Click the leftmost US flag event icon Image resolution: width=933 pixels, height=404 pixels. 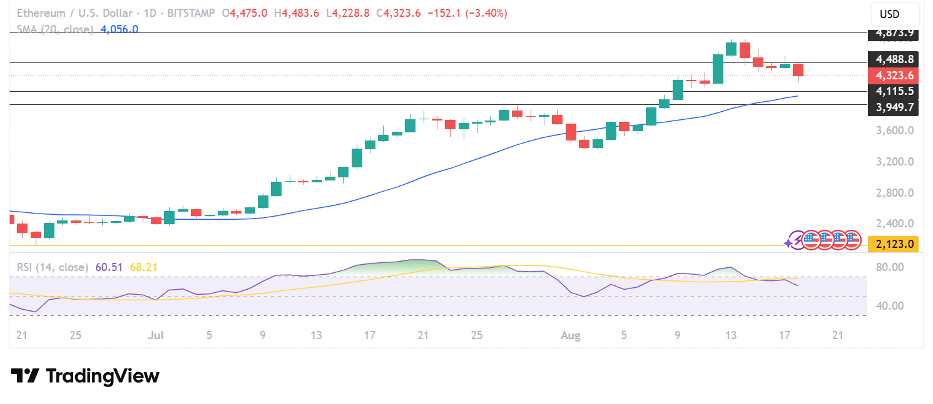click(811, 239)
